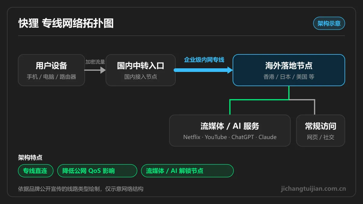Click the 流媒体 / AI 解锁节点 tag
This screenshot has height=204, width=363.
[x=187, y=171]
